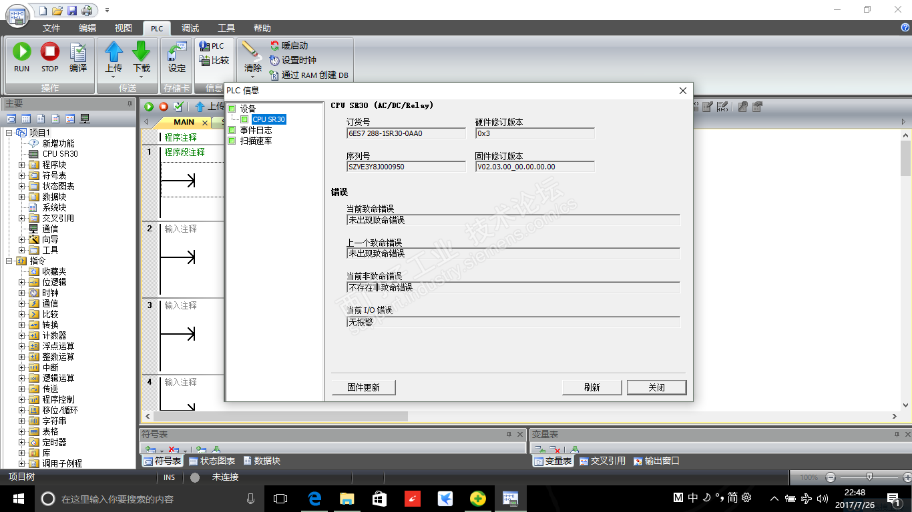Click the open-folder icon in the quick access toolbar
Screen dimensions: 912x512
tap(57, 10)
